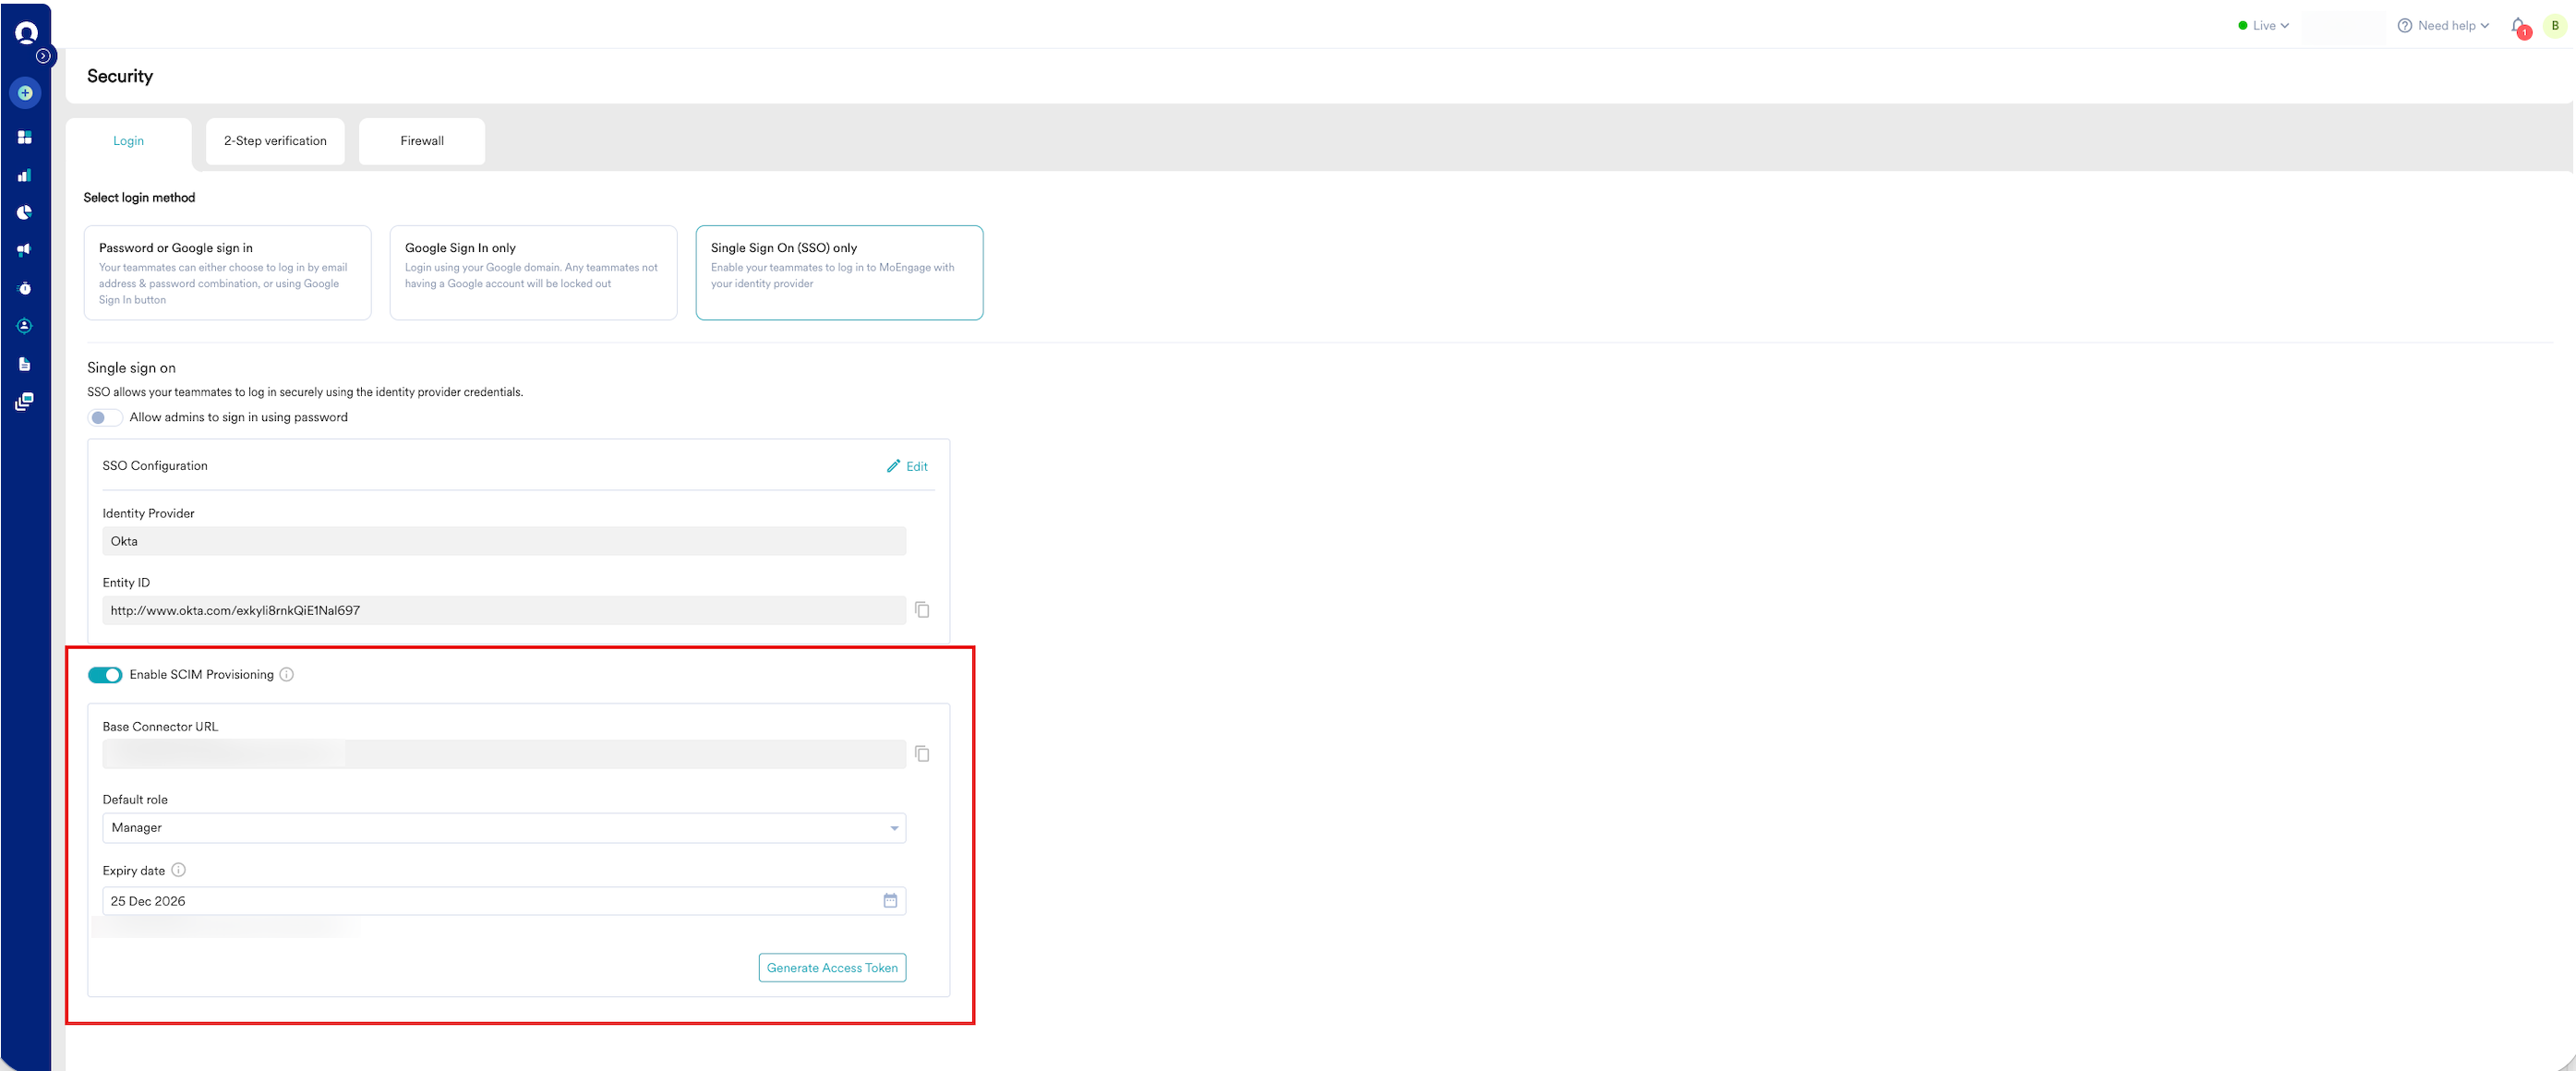The image size is (2576, 1071).
Task: Switch to the 2-Step verification tab
Action: tap(275, 141)
